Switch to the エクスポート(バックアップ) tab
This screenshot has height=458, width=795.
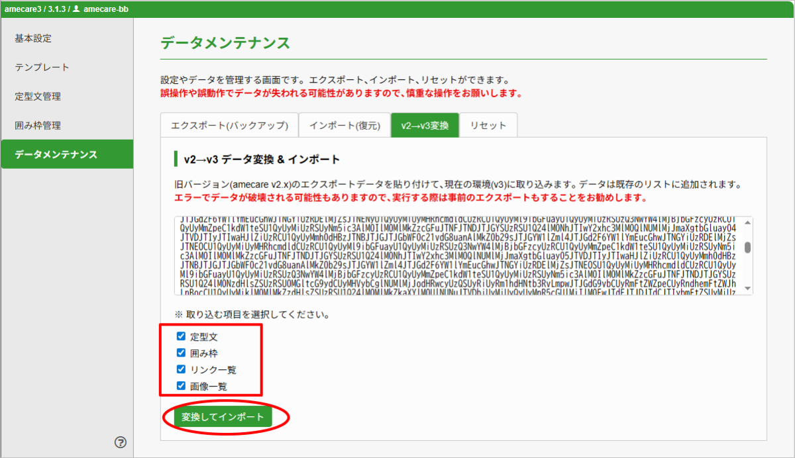[x=229, y=126]
